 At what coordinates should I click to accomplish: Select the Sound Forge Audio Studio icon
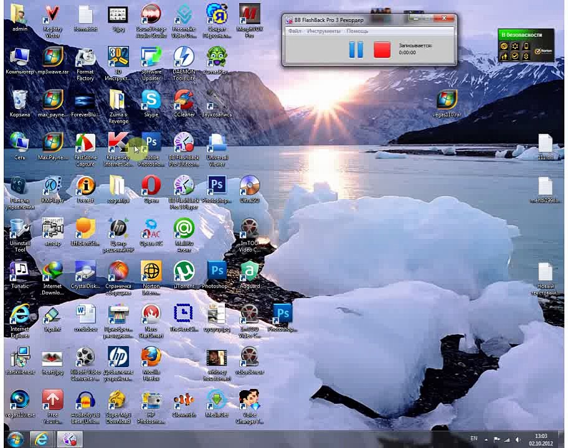(151, 21)
